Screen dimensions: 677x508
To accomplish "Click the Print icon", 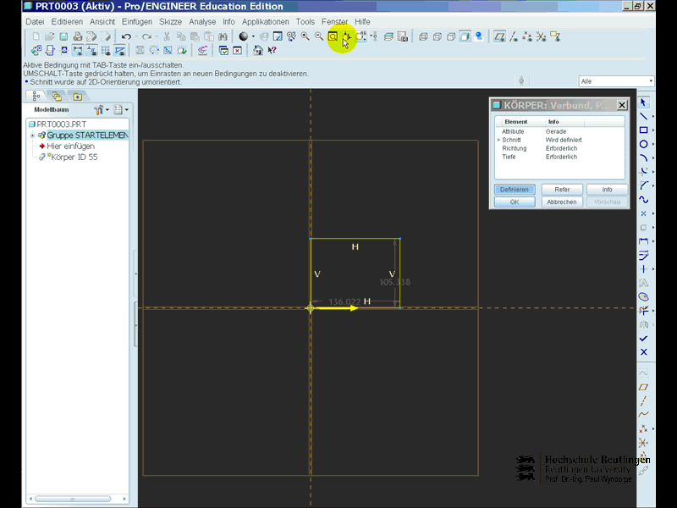I will click(77, 36).
